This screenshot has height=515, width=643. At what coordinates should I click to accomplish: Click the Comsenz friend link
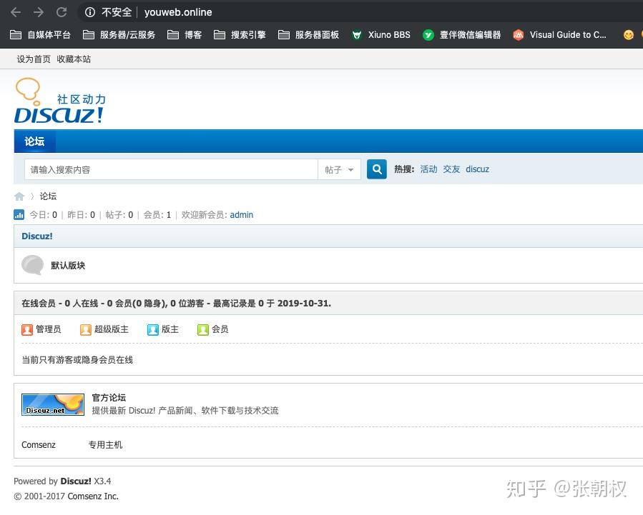(39, 444)
